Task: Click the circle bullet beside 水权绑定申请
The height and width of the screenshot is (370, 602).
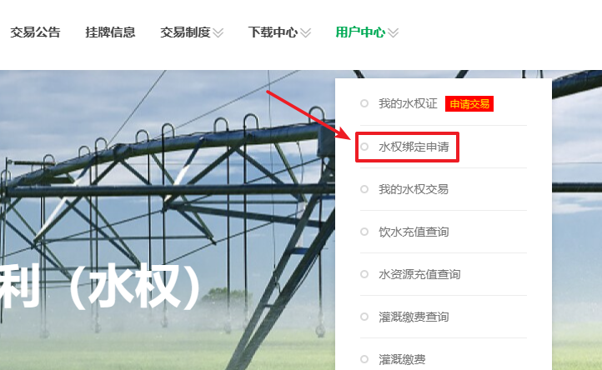Action: (364, 147)
